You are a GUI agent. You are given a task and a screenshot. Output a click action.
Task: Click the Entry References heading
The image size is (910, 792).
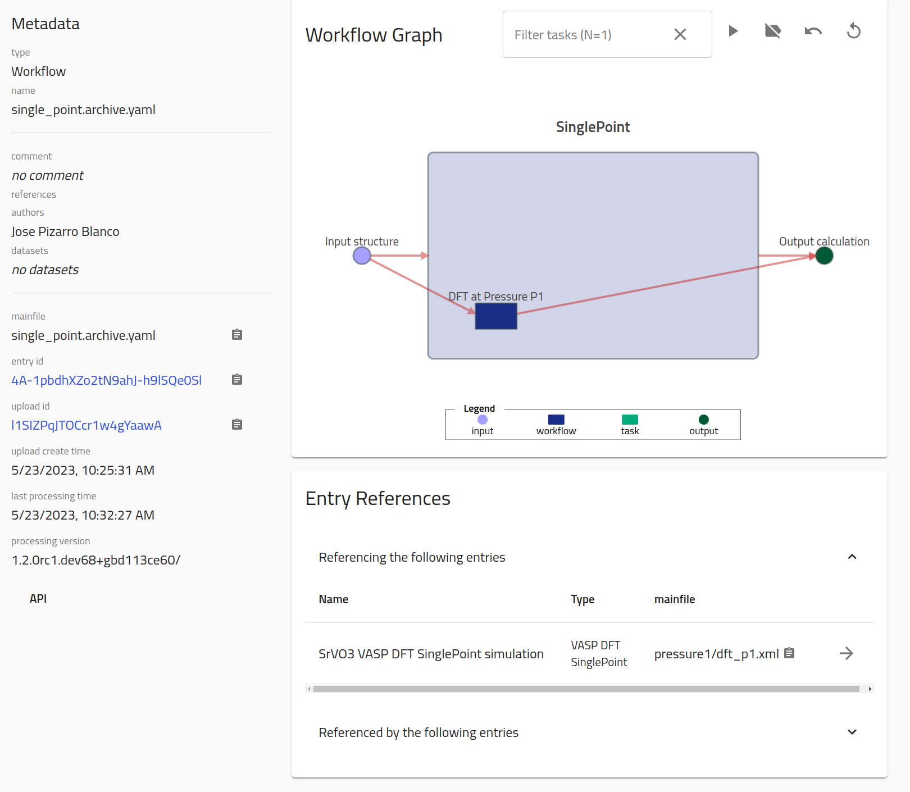[x=378, y=499]
